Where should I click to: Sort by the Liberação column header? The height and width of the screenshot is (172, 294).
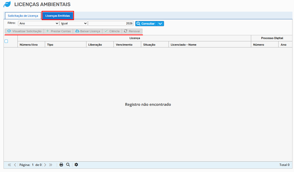pyautogui.click(x=100, y=44)
